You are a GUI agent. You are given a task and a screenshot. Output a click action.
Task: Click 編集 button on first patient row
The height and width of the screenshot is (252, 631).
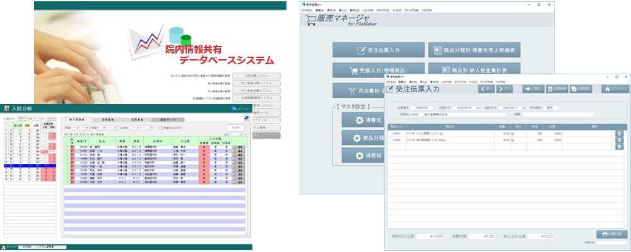tap(238, 148)
